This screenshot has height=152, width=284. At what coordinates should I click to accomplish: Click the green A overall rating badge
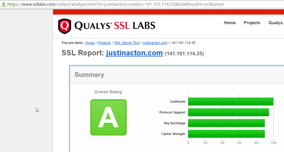pyautogui.click(x=109, y=117)
